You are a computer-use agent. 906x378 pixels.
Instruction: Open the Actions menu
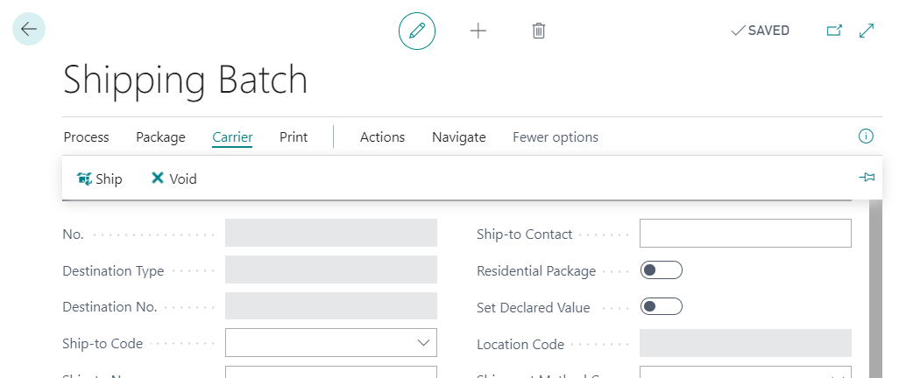(x=382, y=137)
